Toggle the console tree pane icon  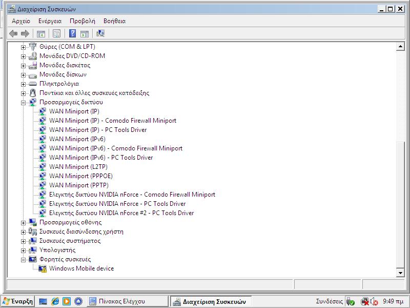(x=41, y=33)
